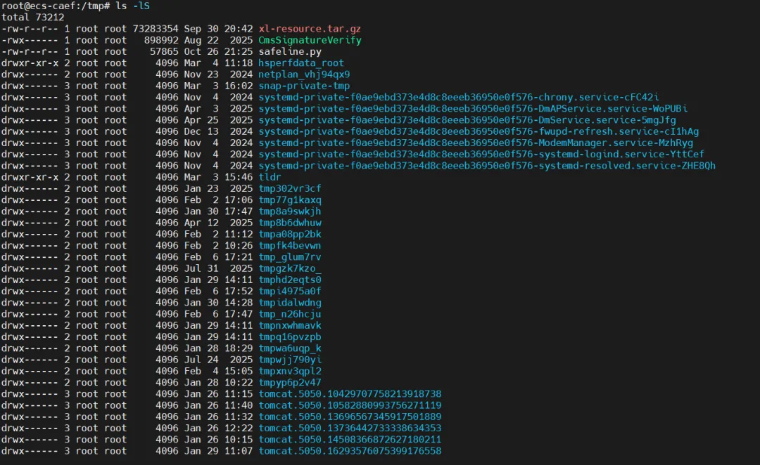Click the tmpwa6uqp_k directory name
Viewport: 760px width, 465px height.
pyautogui.click(x=289, y=348)
